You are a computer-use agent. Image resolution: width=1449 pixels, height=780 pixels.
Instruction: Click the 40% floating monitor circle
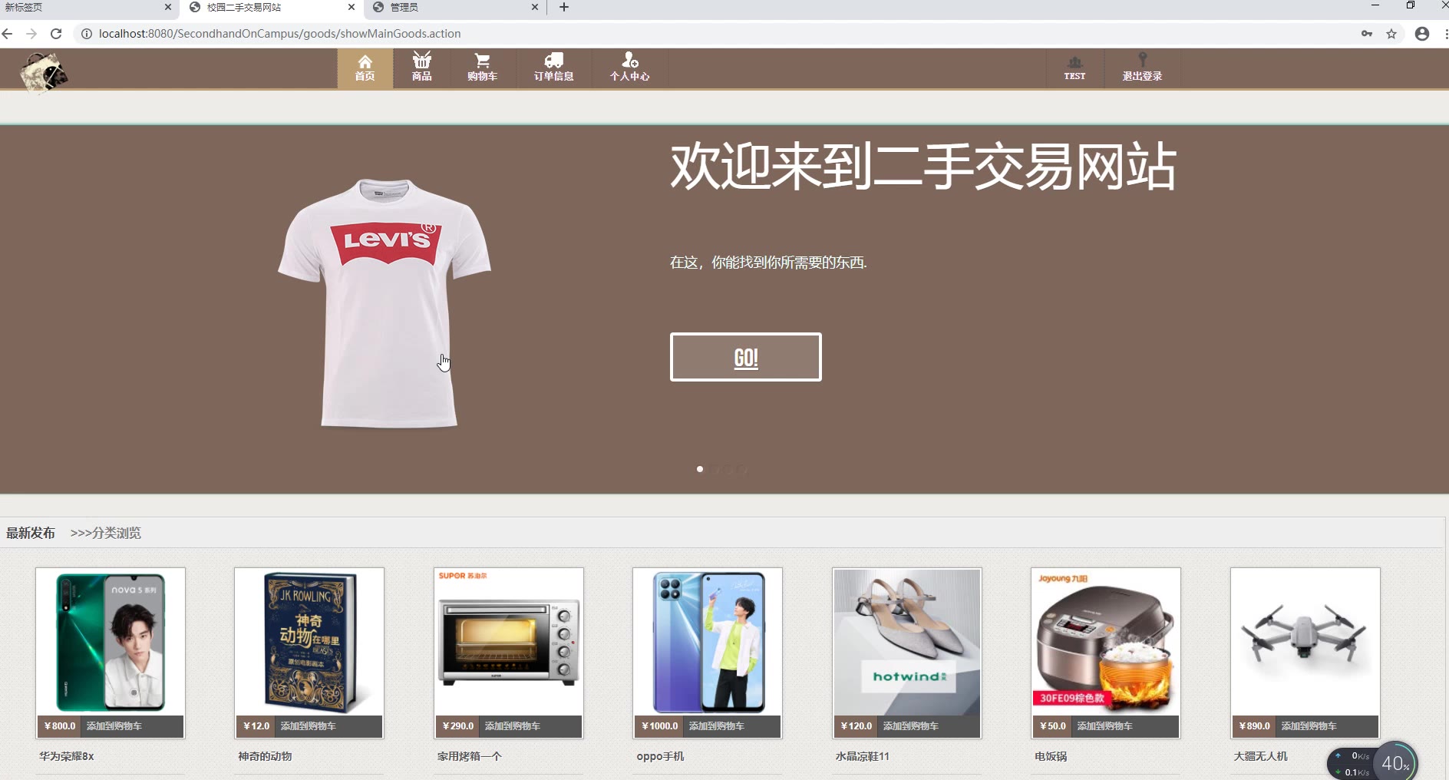[x=1395, y=762]
